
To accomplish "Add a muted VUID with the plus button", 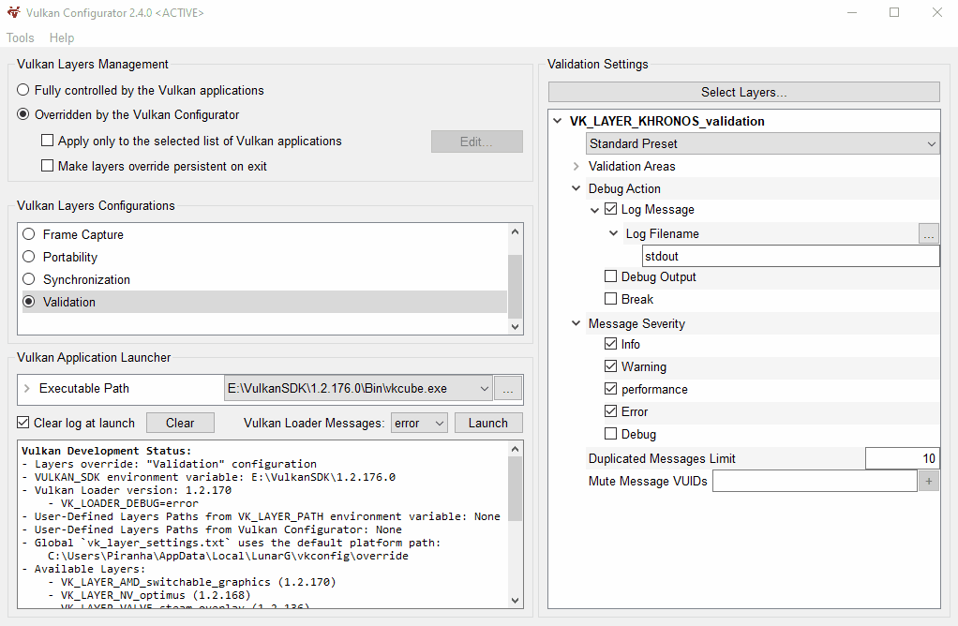I will pyautogui.click(x=929, y=482).
